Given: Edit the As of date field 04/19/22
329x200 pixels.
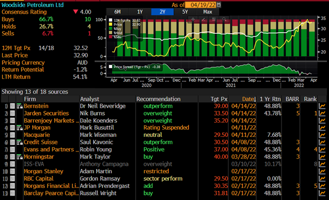Looking at the screenshot, I should [x=201, y=4].
